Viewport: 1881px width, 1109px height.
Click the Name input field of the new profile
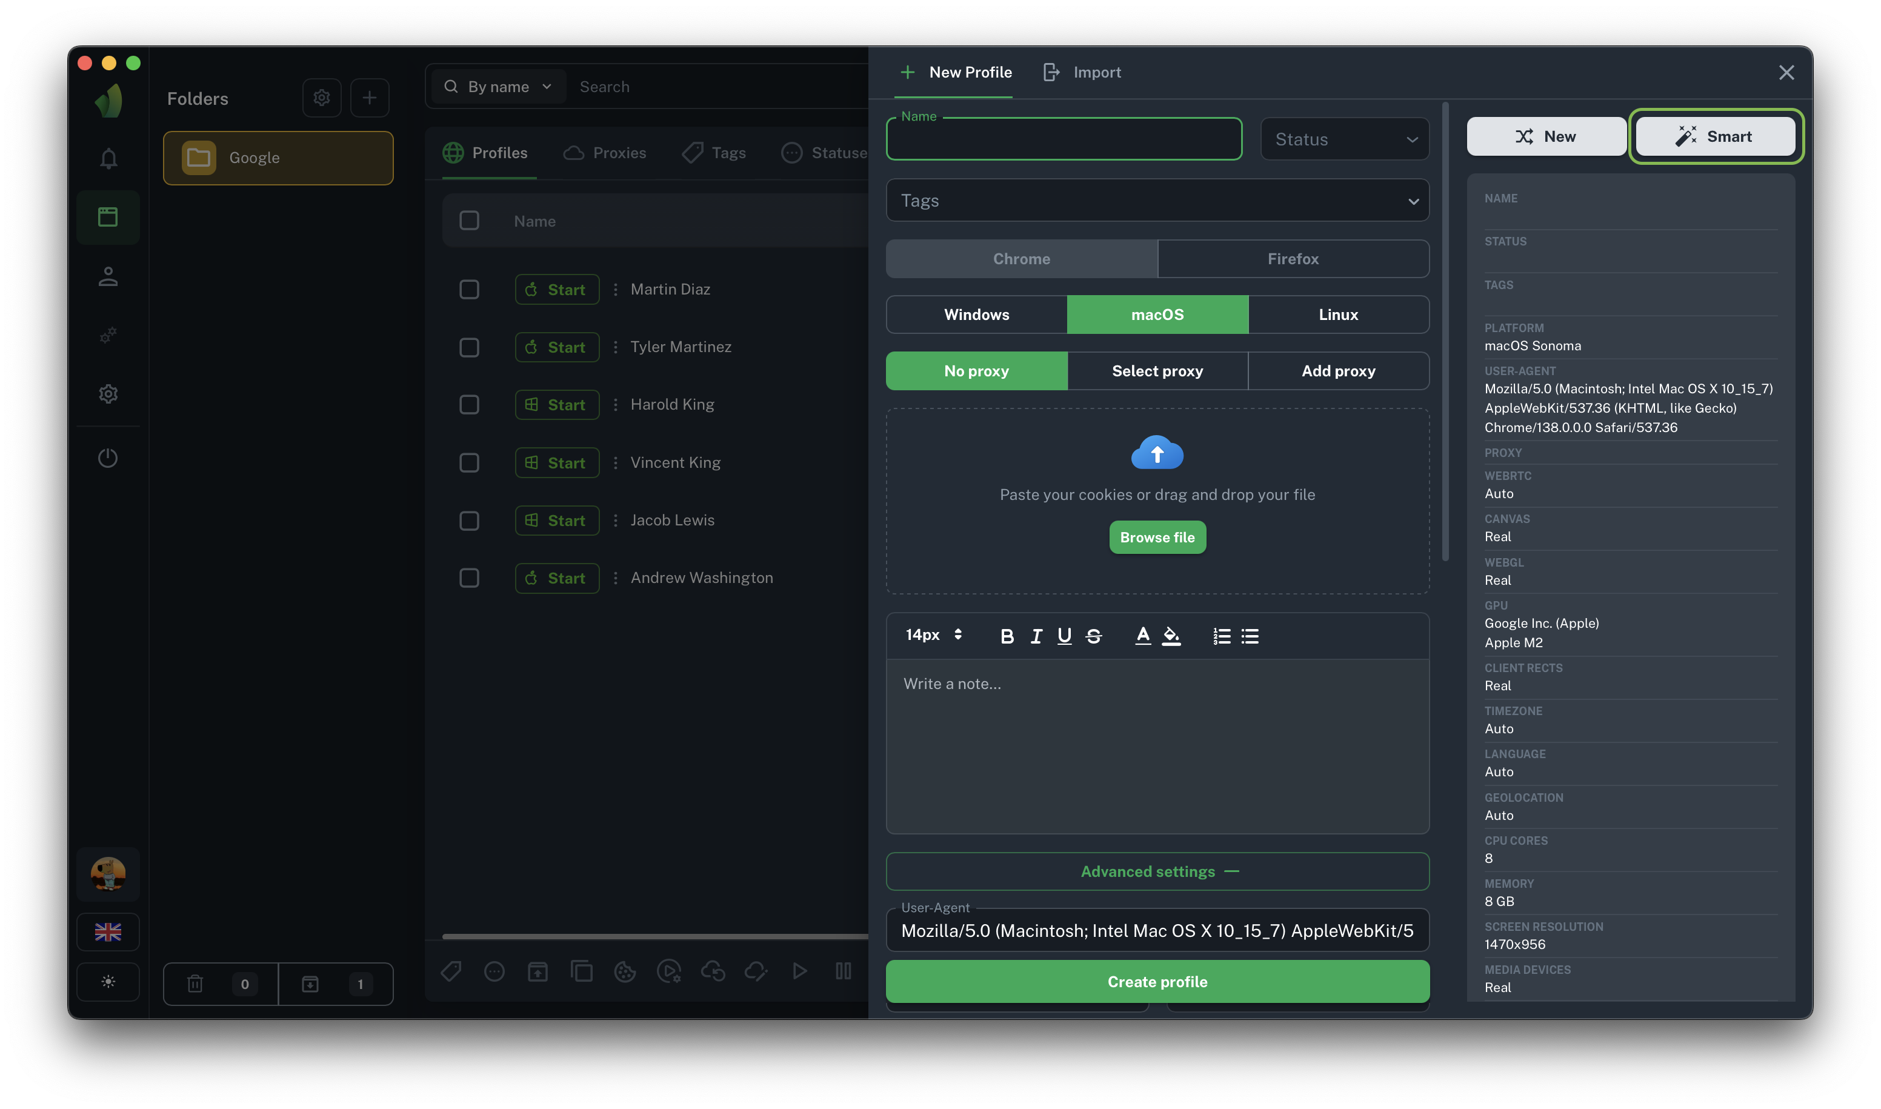(1063, 138)
